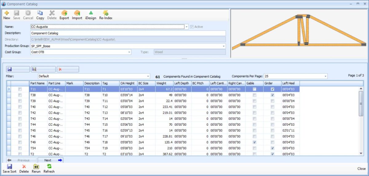Select the weight cell 233.41
This screenshot has height=176, width=369.
click(x=164, y=107)
